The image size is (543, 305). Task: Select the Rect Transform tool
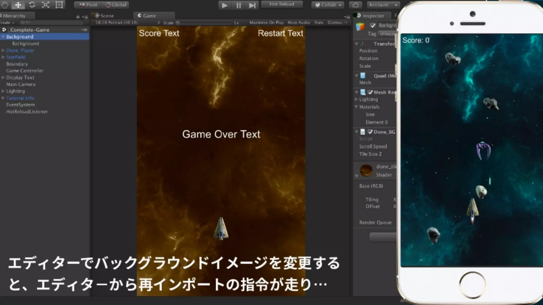[59, 5]
